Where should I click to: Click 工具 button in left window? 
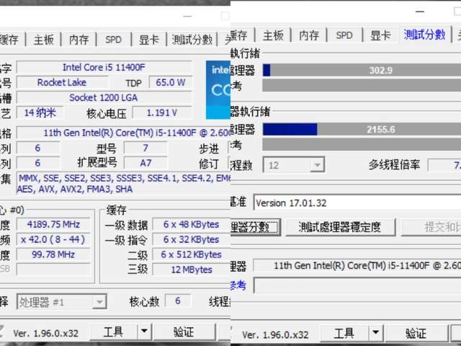click(x=113, y=332)
